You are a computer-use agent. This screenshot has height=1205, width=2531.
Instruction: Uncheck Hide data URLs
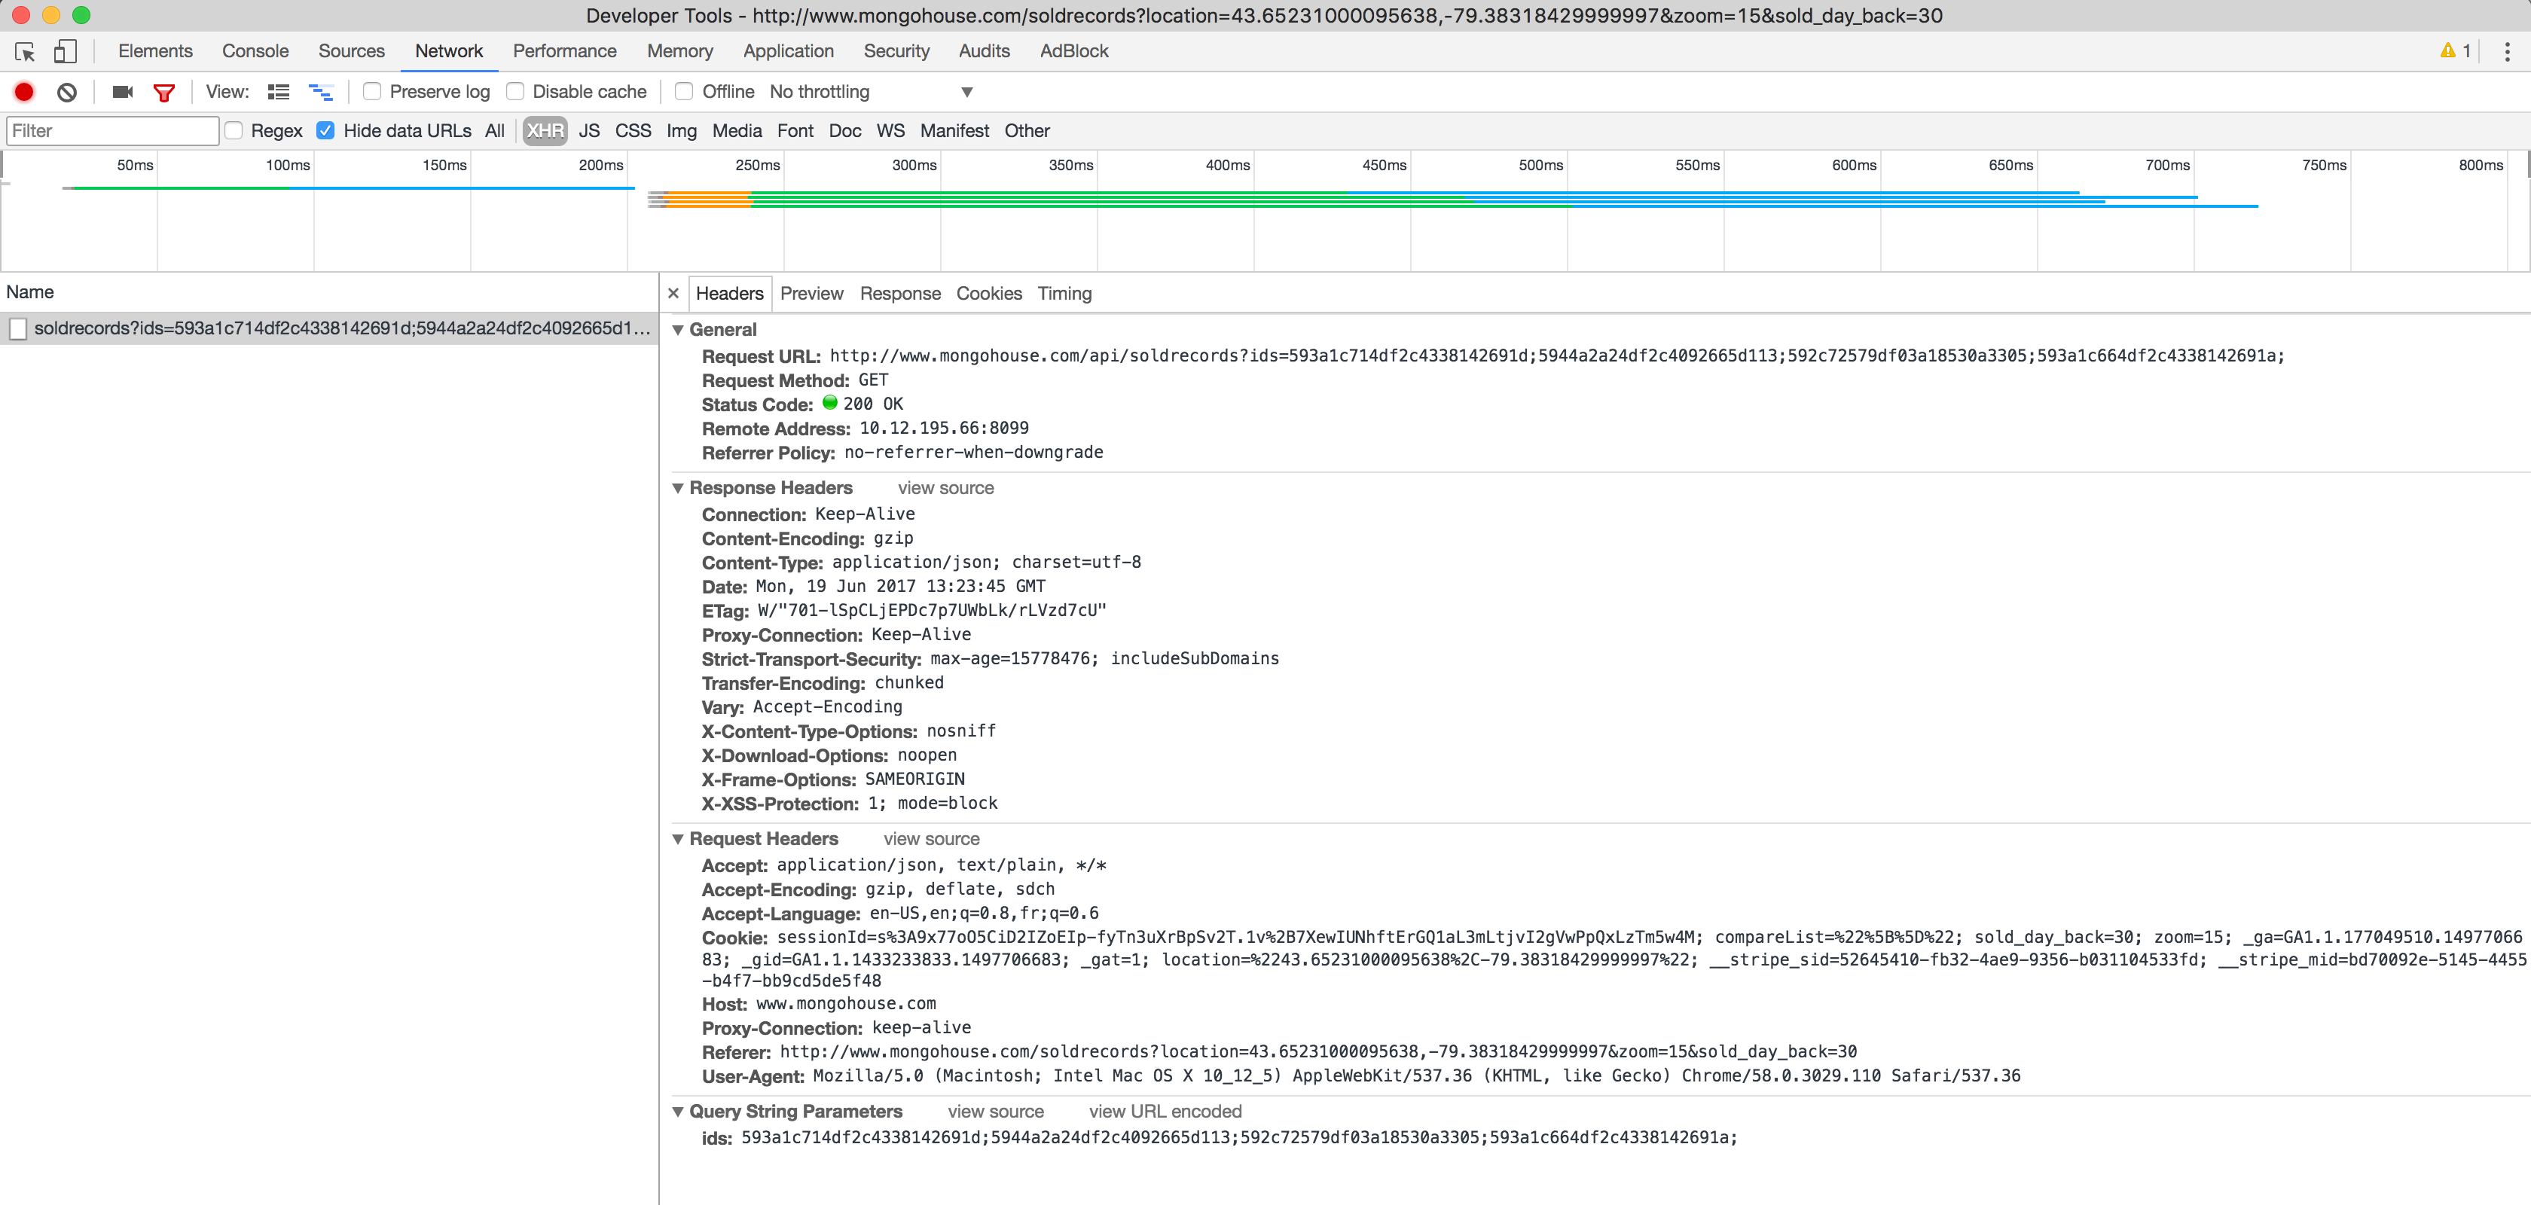(325, 130)
